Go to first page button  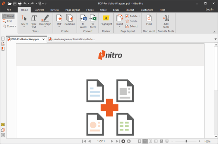coord(84,141)
